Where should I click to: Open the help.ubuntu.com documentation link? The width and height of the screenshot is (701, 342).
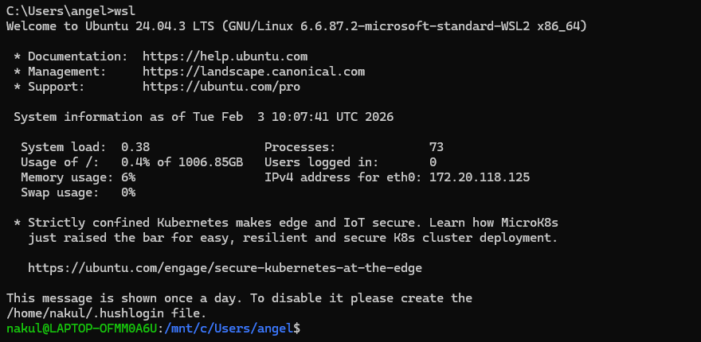pyautogui.click(x=225, y=56)
